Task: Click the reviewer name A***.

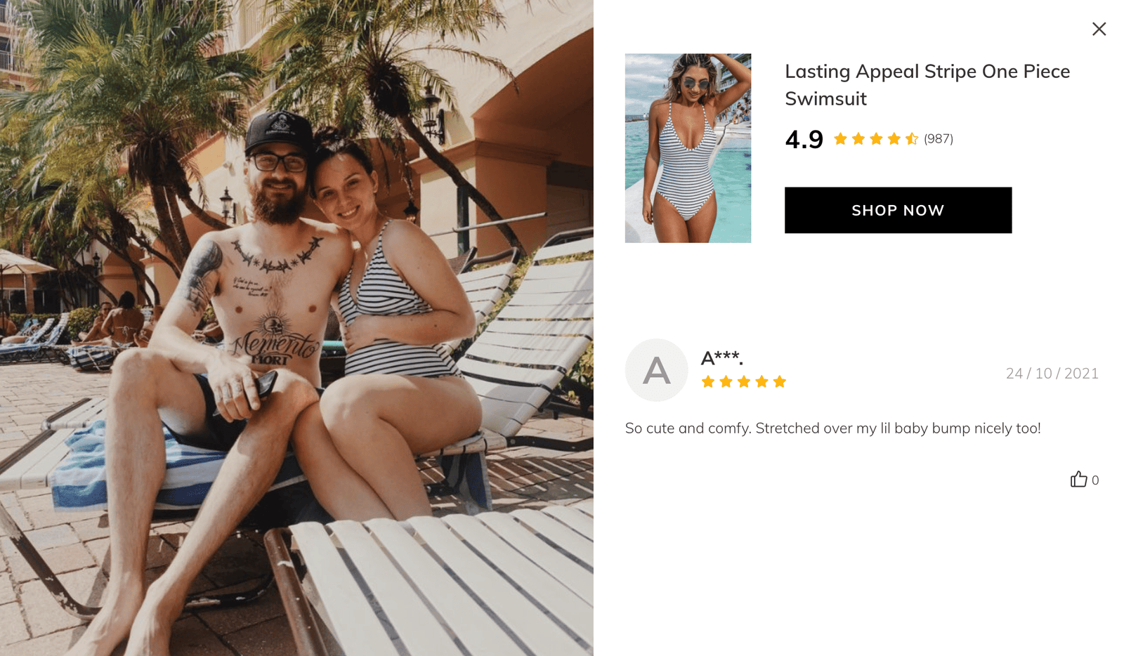Action: click(x=721, y=358)
